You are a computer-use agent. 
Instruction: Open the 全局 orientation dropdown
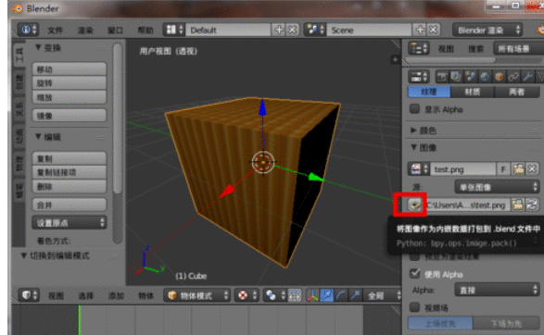point(383,295)
